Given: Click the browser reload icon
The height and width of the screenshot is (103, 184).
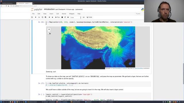Looking at the screenshot, I should [x=6, y=6].
